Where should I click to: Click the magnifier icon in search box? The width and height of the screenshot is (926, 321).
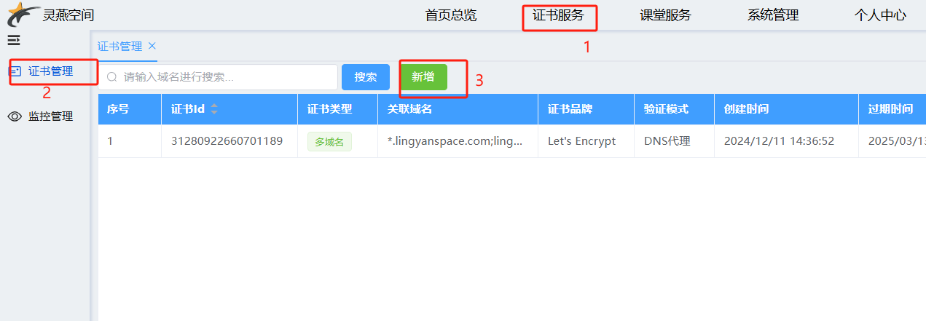coord(112,77)
